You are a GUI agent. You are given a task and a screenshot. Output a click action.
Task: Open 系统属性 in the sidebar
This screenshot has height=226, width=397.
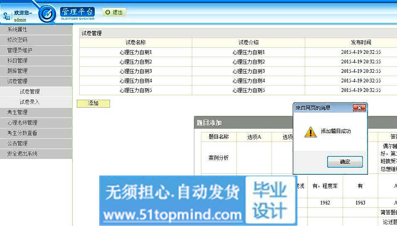17,30
